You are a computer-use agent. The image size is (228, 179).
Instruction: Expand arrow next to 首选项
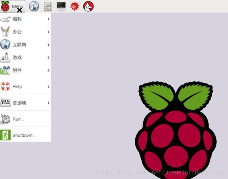(48, 103)
